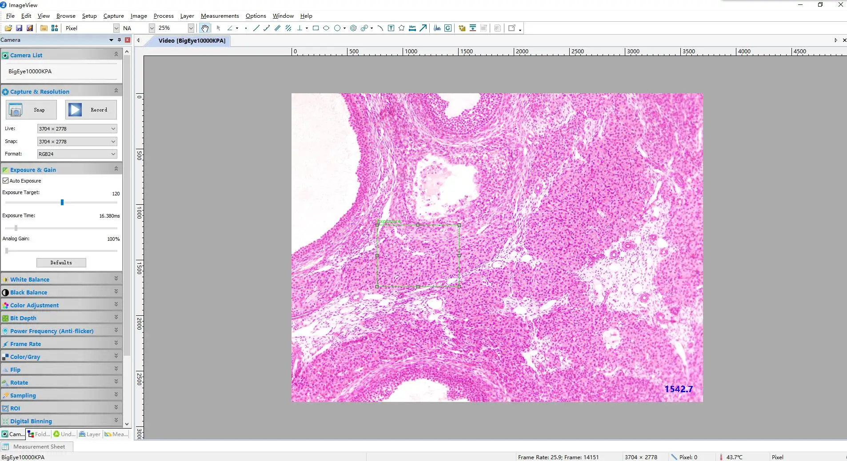This screenshot has height=461, width=847.
Task: Click the Record video button
Action: point(91,110)
